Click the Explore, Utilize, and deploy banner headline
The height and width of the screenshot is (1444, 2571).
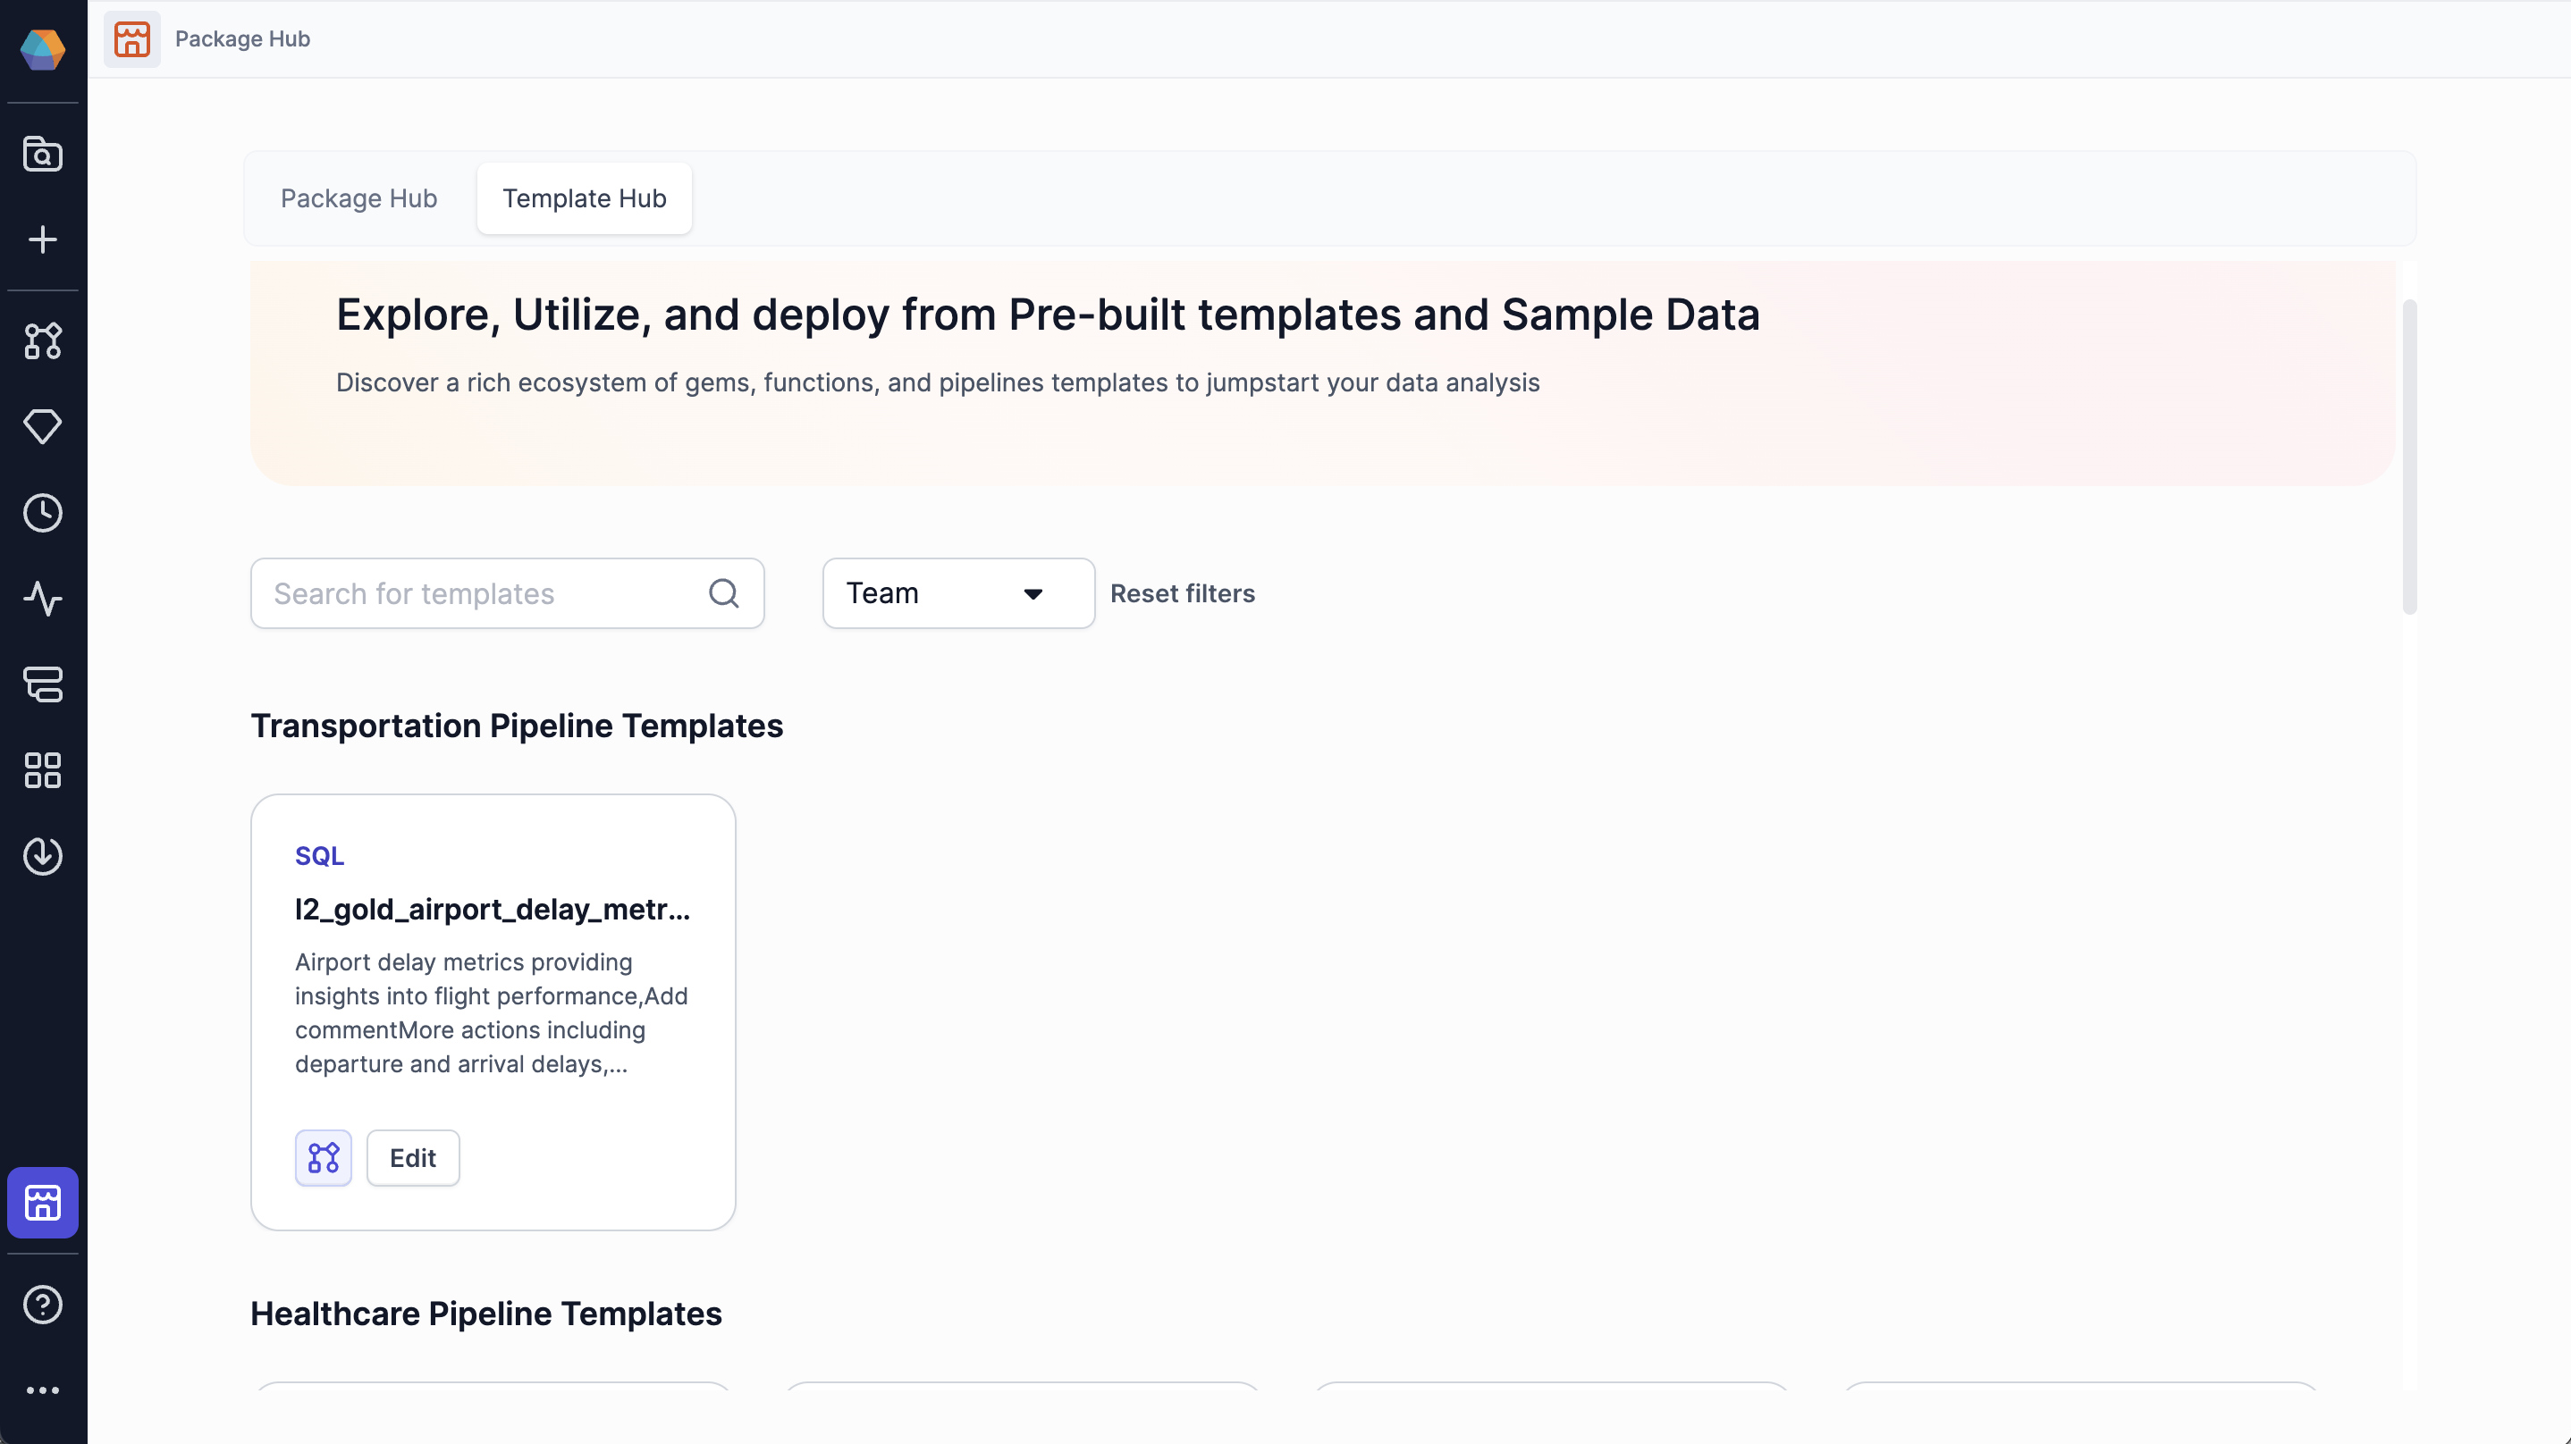coord(1048,315)
